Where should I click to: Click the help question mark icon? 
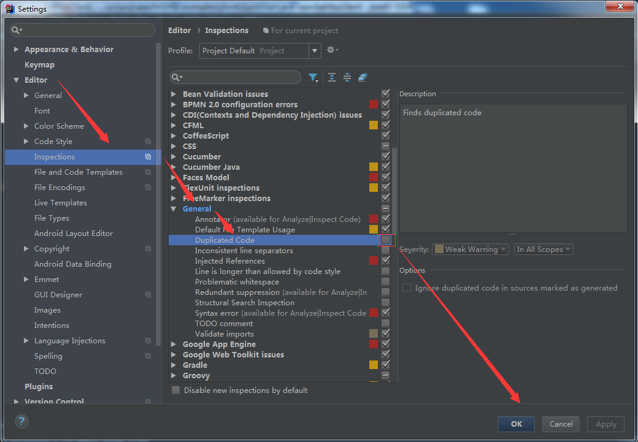tap(21, 422)
